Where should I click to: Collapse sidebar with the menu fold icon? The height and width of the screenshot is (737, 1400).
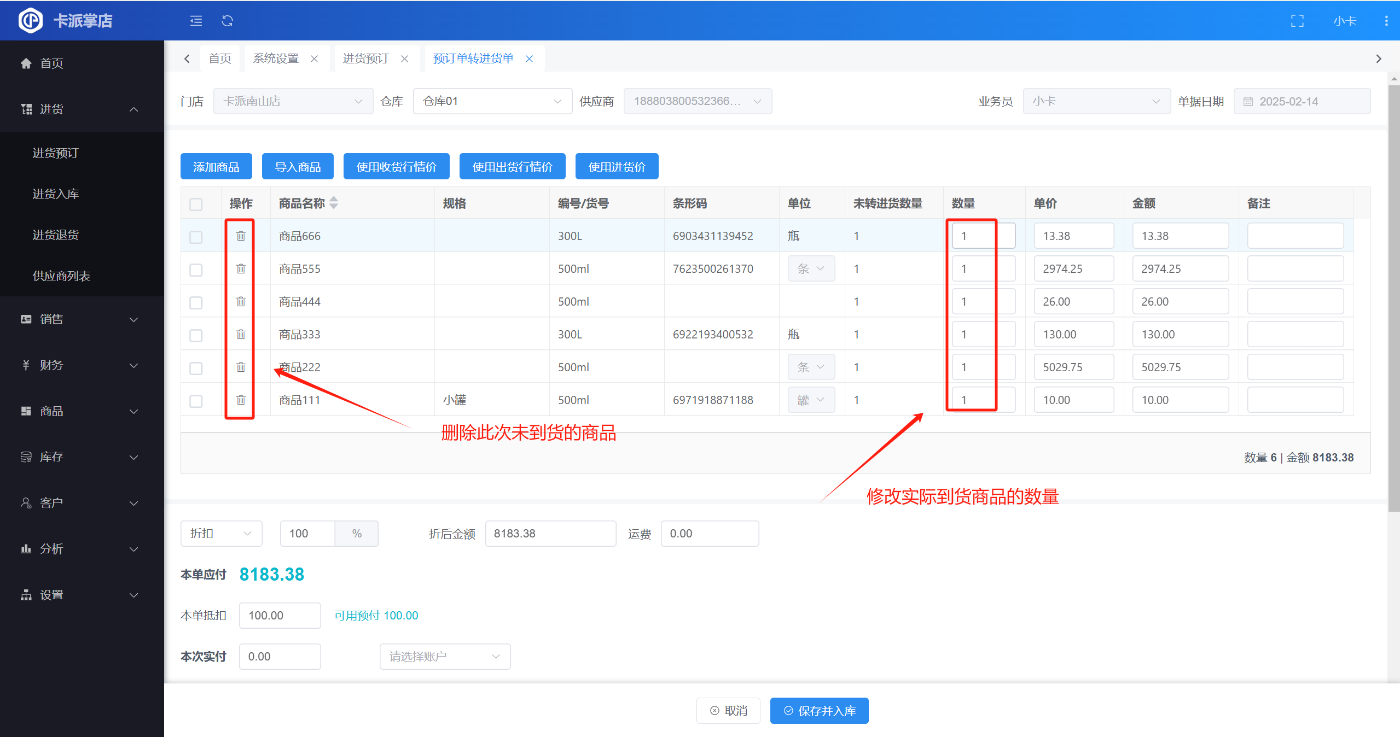196,21
